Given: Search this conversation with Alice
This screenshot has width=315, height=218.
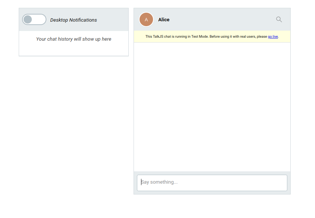Looking at the screenshot, I should pos(279,19).
